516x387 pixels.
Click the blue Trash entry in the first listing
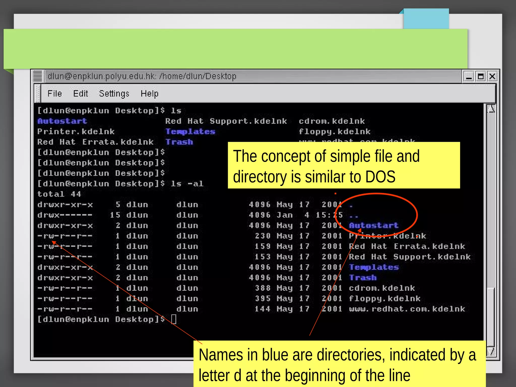pos(179,142)
